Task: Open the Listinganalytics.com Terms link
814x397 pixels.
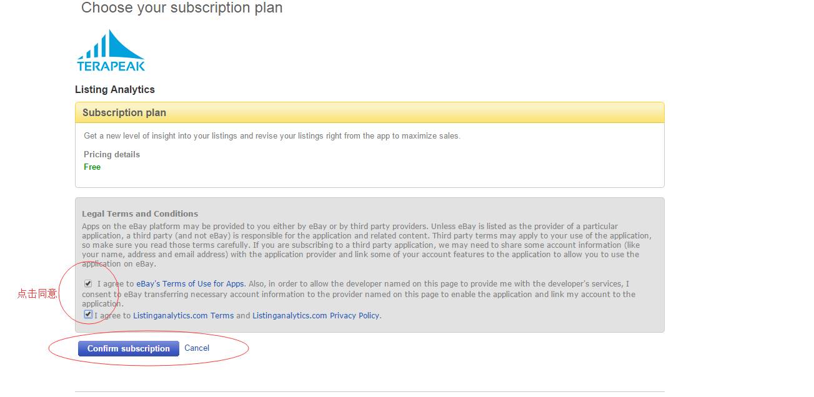Action: [x=184, y=316]
